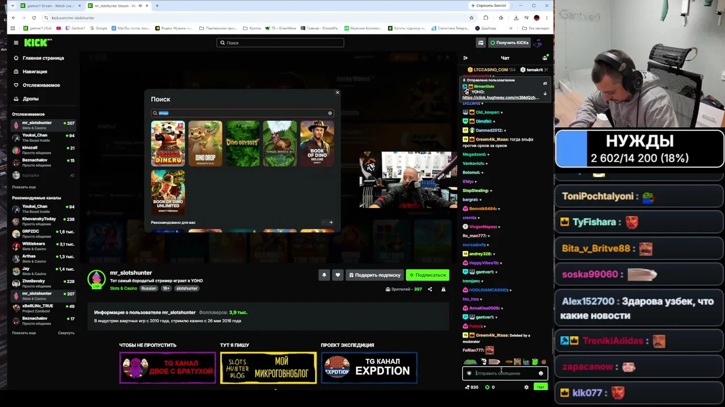Screen dimensions: 725x407
Task: Toggle the heart follow button
Action: [338, 275]
